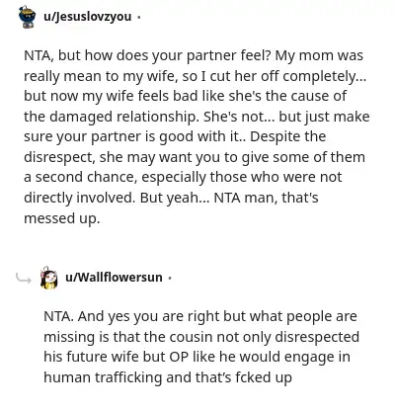Visit the u/Wallflowersun profile link
Screen dimensions: 395x412
point(114,278)
